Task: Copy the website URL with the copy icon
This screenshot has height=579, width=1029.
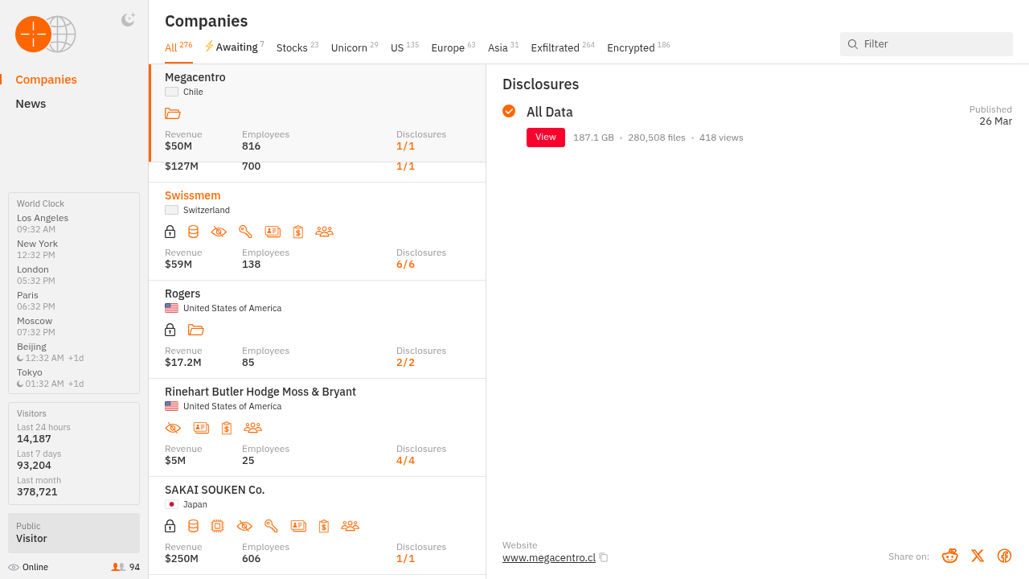Action: click(x=604, y=557)
